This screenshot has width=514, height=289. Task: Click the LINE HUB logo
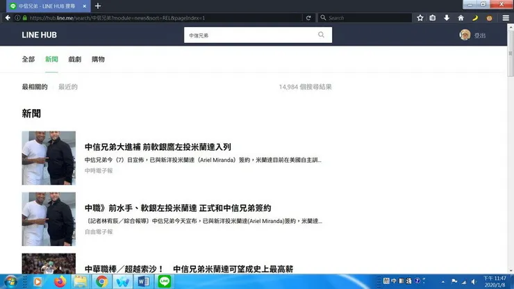click(x=40, y=35)
